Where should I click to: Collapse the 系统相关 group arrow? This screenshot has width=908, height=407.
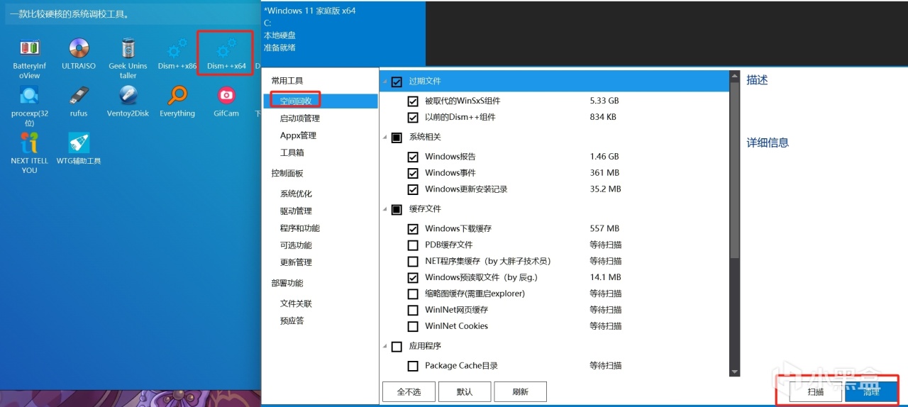click(x=385, y=138)
